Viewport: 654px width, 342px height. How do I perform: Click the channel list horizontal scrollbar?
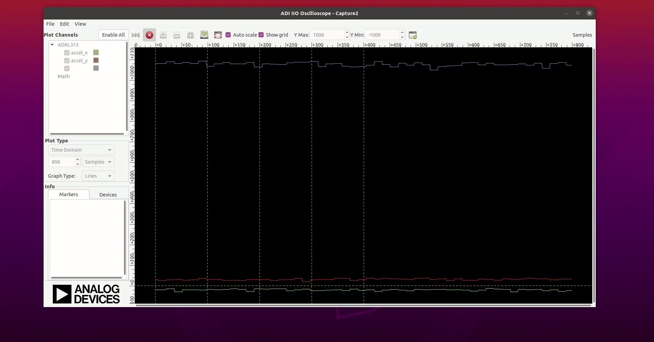tap(87, 134)
